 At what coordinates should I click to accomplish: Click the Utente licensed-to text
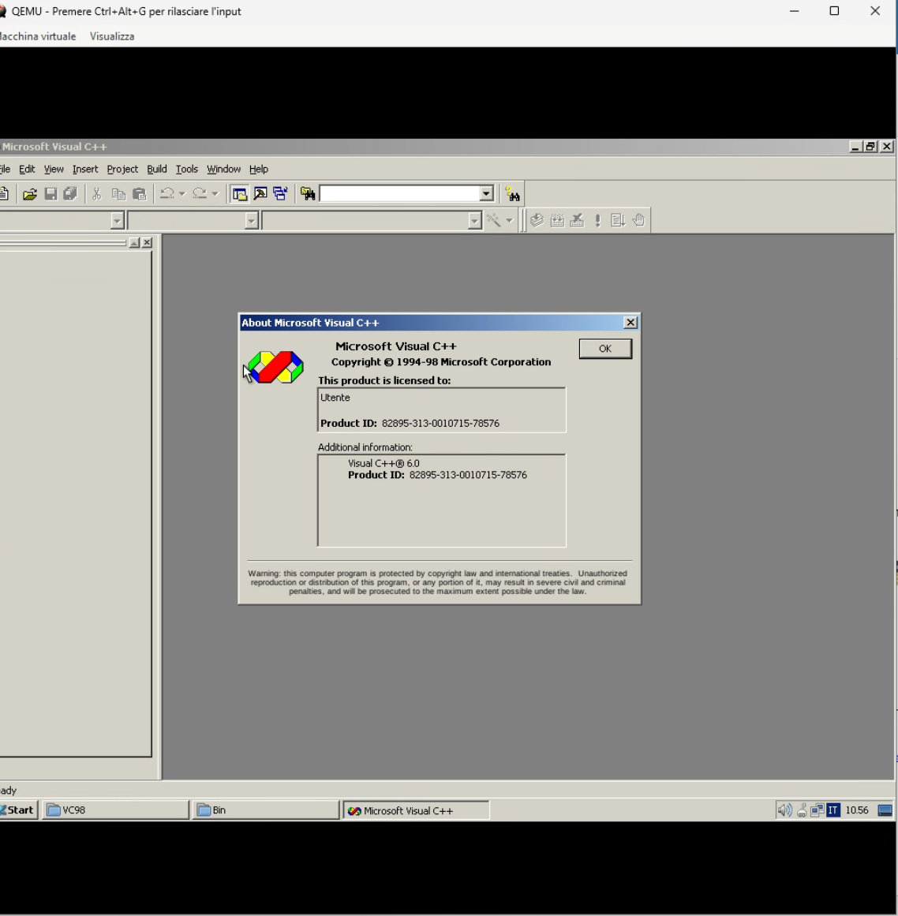click(335, 398)
